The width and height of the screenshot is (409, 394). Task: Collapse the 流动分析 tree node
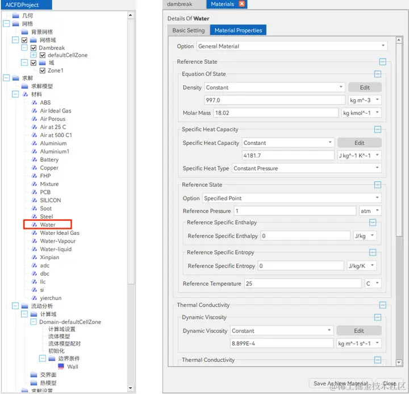pyautogui.click(x=15, y=306)
